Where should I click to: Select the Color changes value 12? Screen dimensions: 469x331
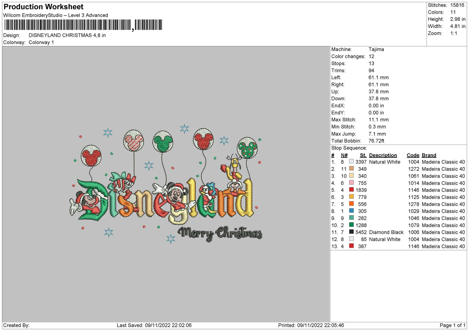(x=371, y=56)
